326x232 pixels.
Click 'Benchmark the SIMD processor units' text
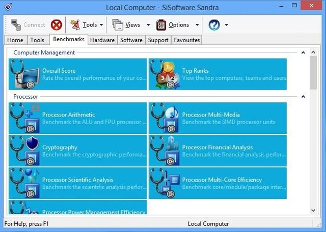click(x=229, y=122)
